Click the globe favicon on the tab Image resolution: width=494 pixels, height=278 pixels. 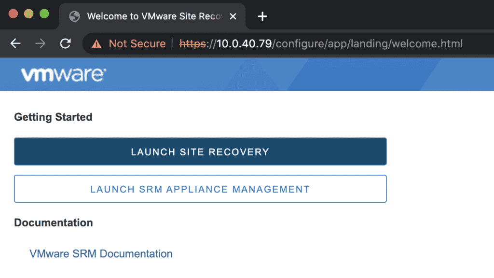74,16
